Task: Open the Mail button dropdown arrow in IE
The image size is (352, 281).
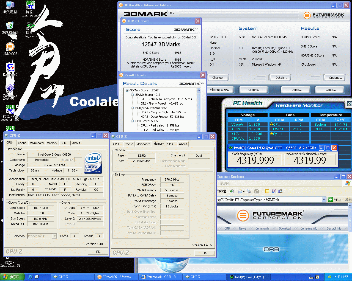Action: 244,192
